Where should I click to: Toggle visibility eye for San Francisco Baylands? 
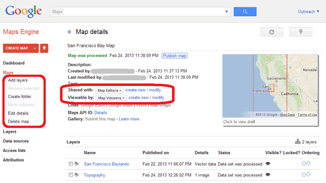268,164
